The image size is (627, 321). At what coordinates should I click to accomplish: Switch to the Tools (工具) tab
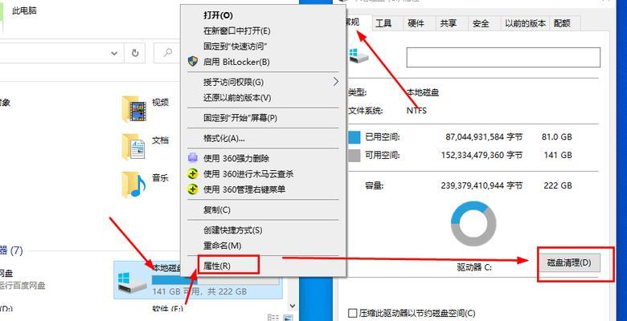tap(383, 23)
